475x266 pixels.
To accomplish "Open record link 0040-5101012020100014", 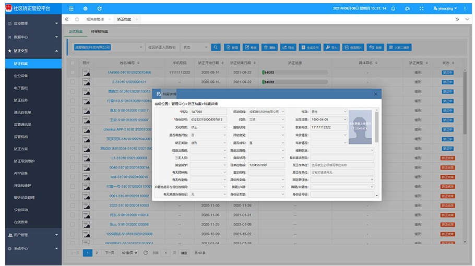I will coord(129,167).
